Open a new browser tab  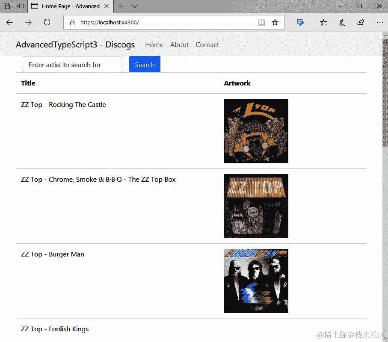point(121,6)
